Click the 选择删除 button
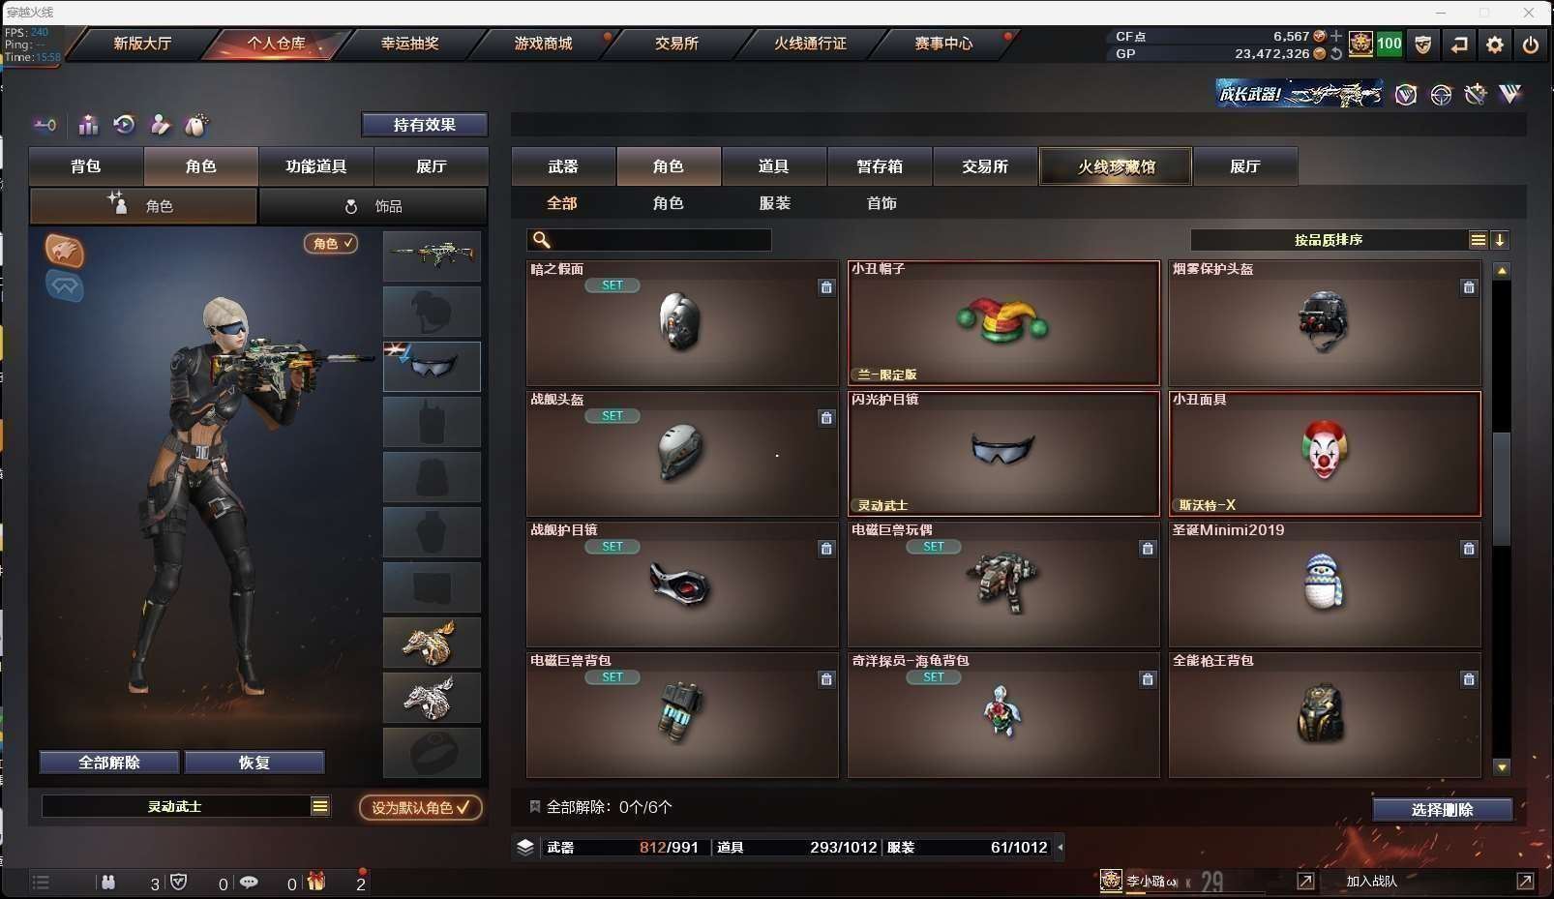Image resolution: width=1554 pixels, height=899 pixels. point(1443,810)
